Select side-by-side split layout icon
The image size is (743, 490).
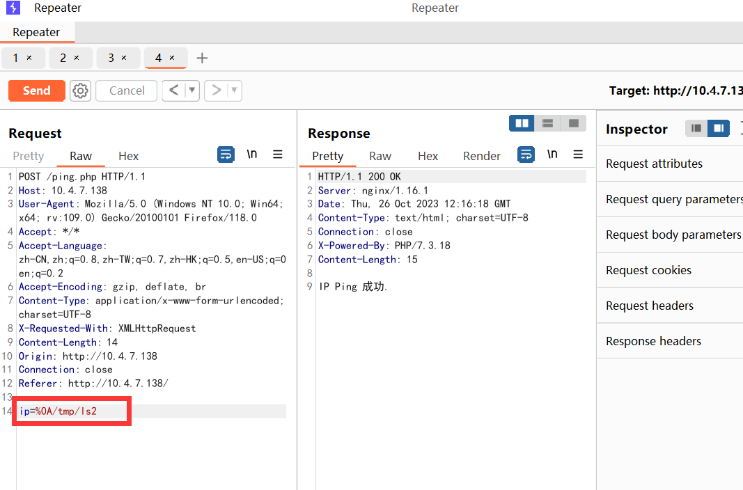[x=522, y=123]
